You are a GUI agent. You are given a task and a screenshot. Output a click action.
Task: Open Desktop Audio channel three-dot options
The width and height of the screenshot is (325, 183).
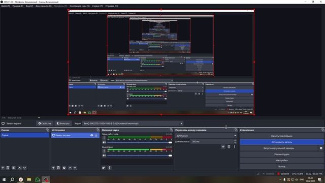click(x=104, y=138)
